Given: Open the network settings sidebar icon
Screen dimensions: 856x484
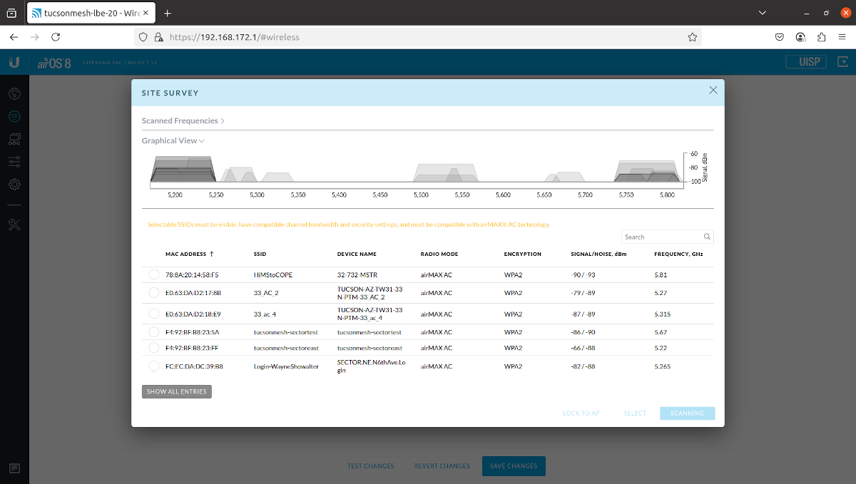Looking at the screenshot, I should pyautogui.click(x=14, y=138).
